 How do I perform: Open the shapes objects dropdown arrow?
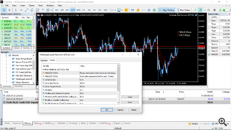pyautogui.click(x=51, y=10)
